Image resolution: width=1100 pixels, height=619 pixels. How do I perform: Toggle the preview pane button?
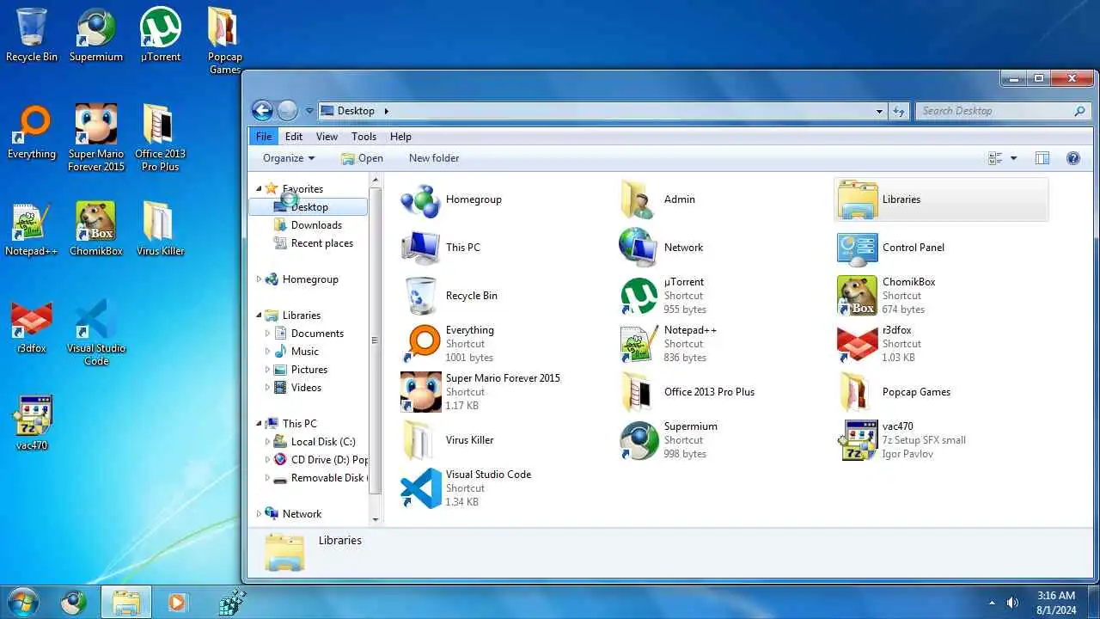point(1042,158)
